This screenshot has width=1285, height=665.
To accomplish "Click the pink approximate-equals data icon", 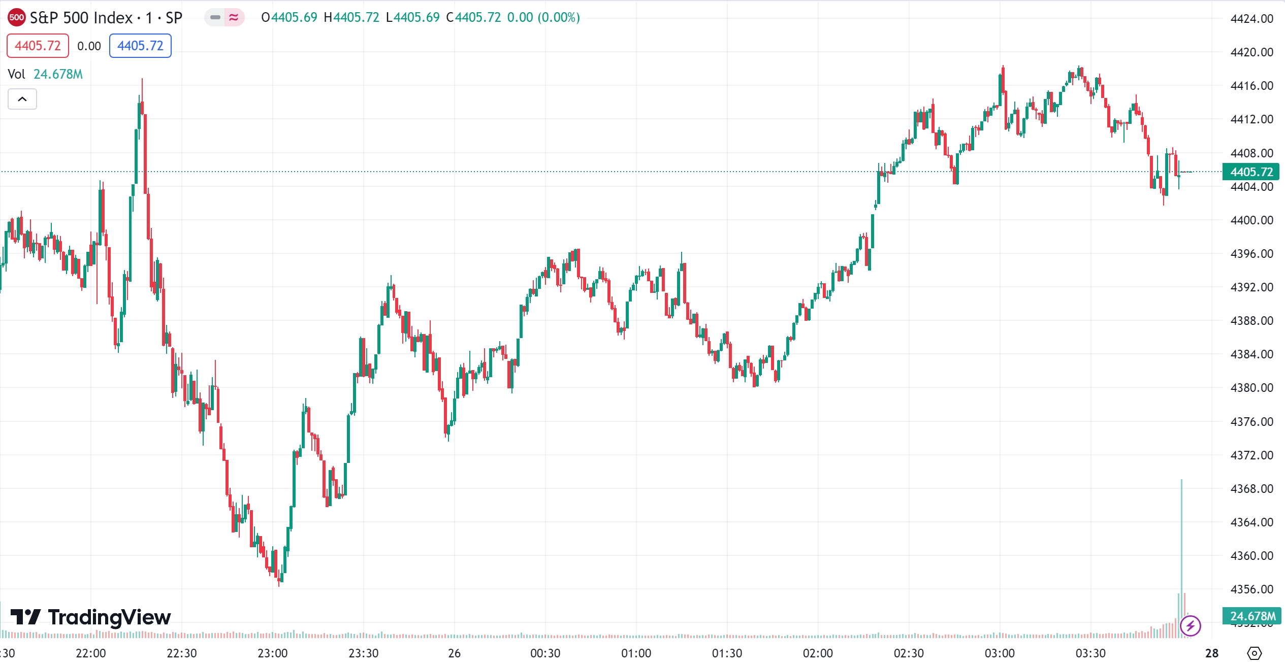I will pos(234,17).
